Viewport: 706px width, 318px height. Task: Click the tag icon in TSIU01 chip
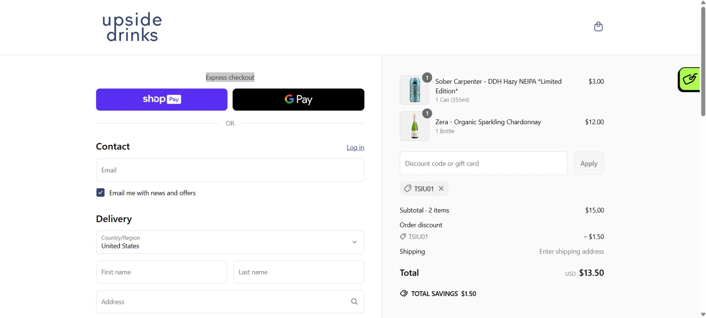click(x=408, y=189)
